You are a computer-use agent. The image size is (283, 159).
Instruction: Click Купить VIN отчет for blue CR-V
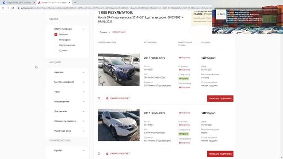[118, 98]
